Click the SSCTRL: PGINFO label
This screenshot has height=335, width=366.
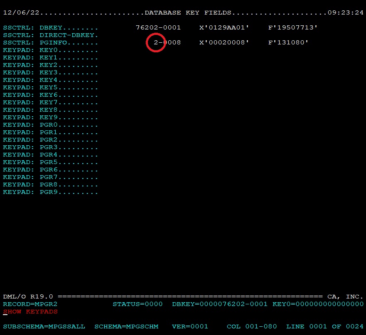click(x=50, y=43)
